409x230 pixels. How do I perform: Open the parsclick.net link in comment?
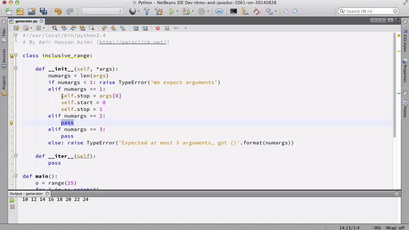point(133,42)
